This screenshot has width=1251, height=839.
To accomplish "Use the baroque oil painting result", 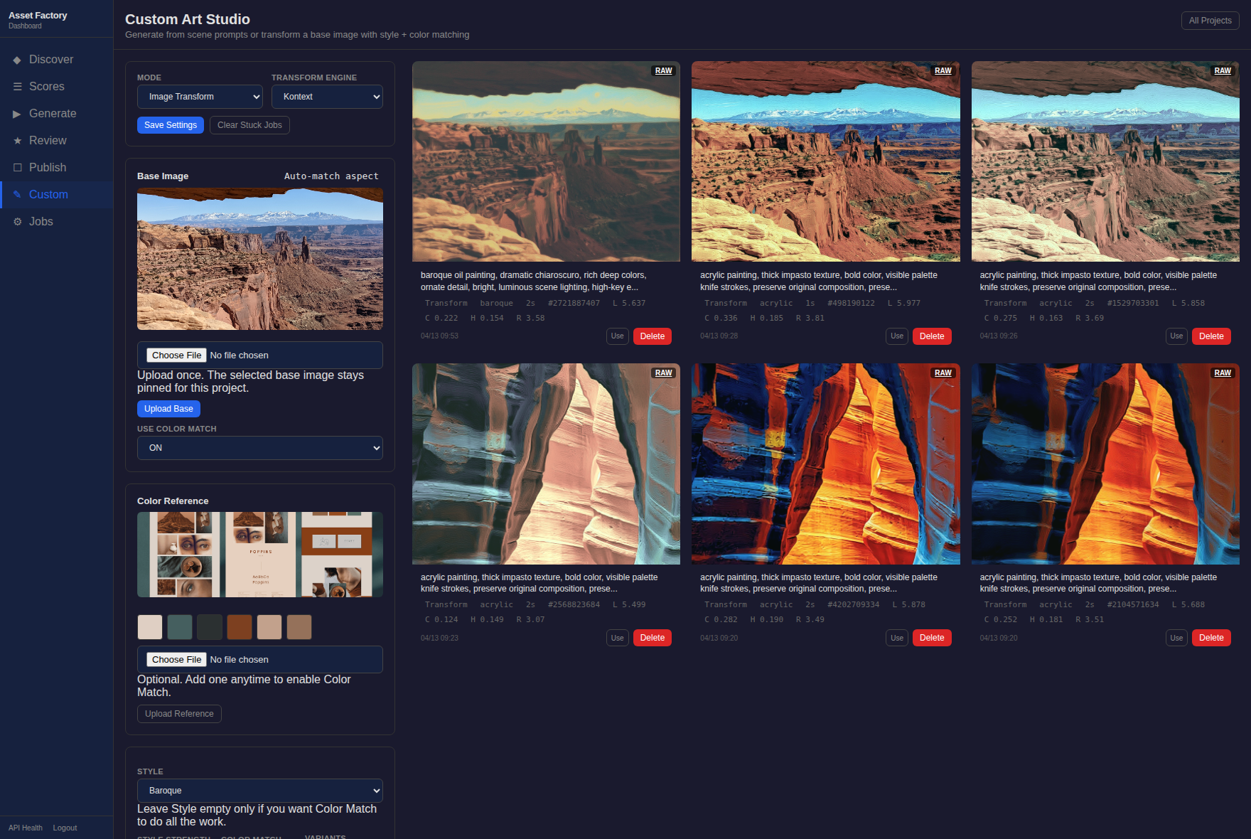I will [x=618, y=336].
